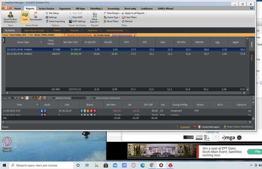Click the Windows search box
Viewport: 262px width, 169px height.
point(41,165)
